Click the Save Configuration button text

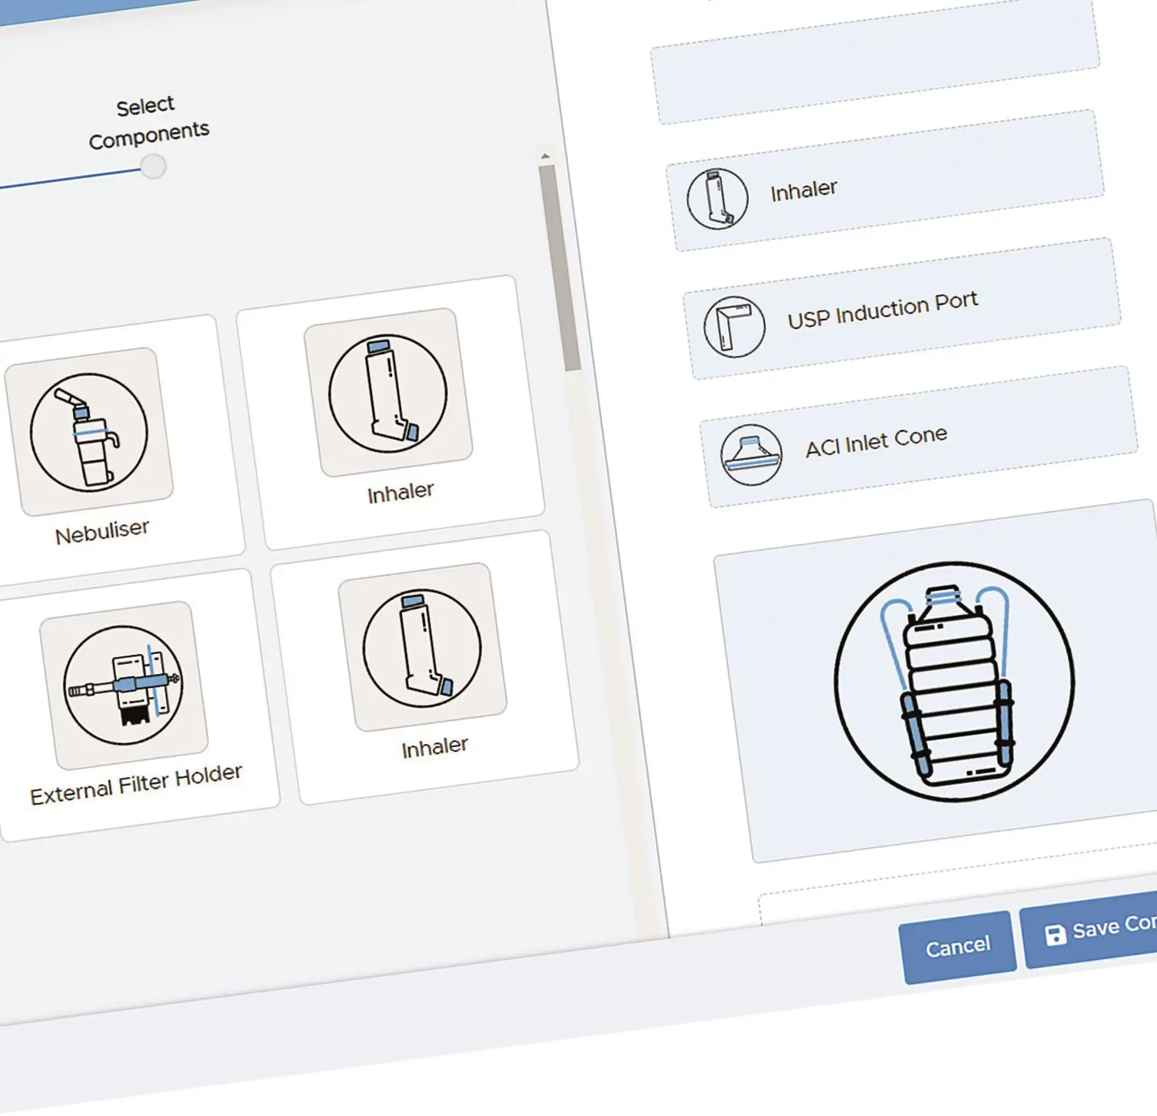1113,926
